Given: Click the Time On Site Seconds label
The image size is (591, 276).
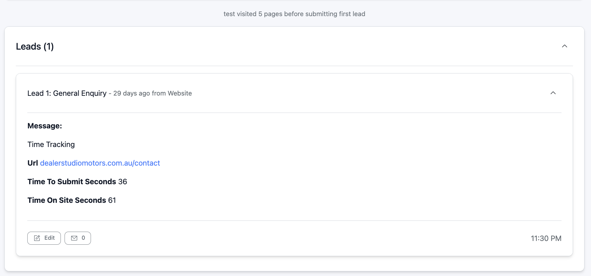Looking at the screenshot, I should (67, 200).
